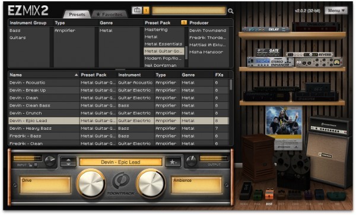
Task: Select the purple FLA flanger pedal
Action: point(308,195)
